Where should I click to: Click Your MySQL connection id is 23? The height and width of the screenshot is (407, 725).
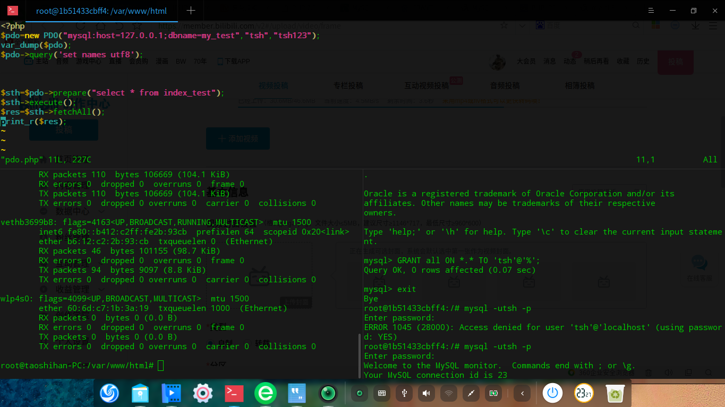coord(436,375)
